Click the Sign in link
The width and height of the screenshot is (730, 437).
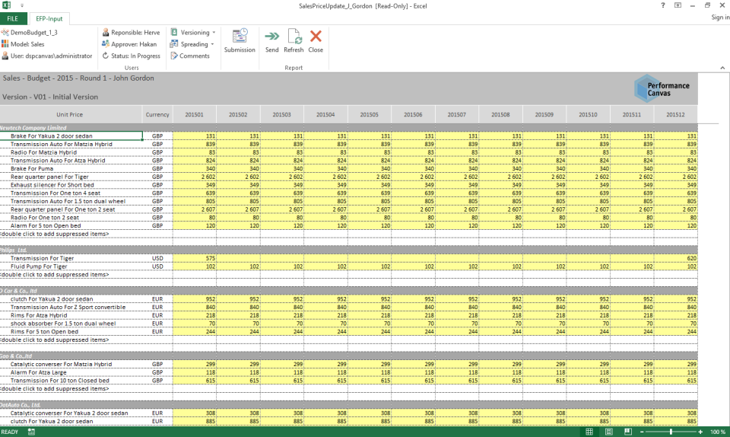[720, 18]
